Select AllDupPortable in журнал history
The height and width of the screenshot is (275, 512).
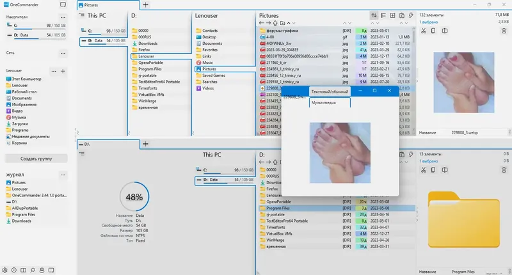click(x=25, y=208)
